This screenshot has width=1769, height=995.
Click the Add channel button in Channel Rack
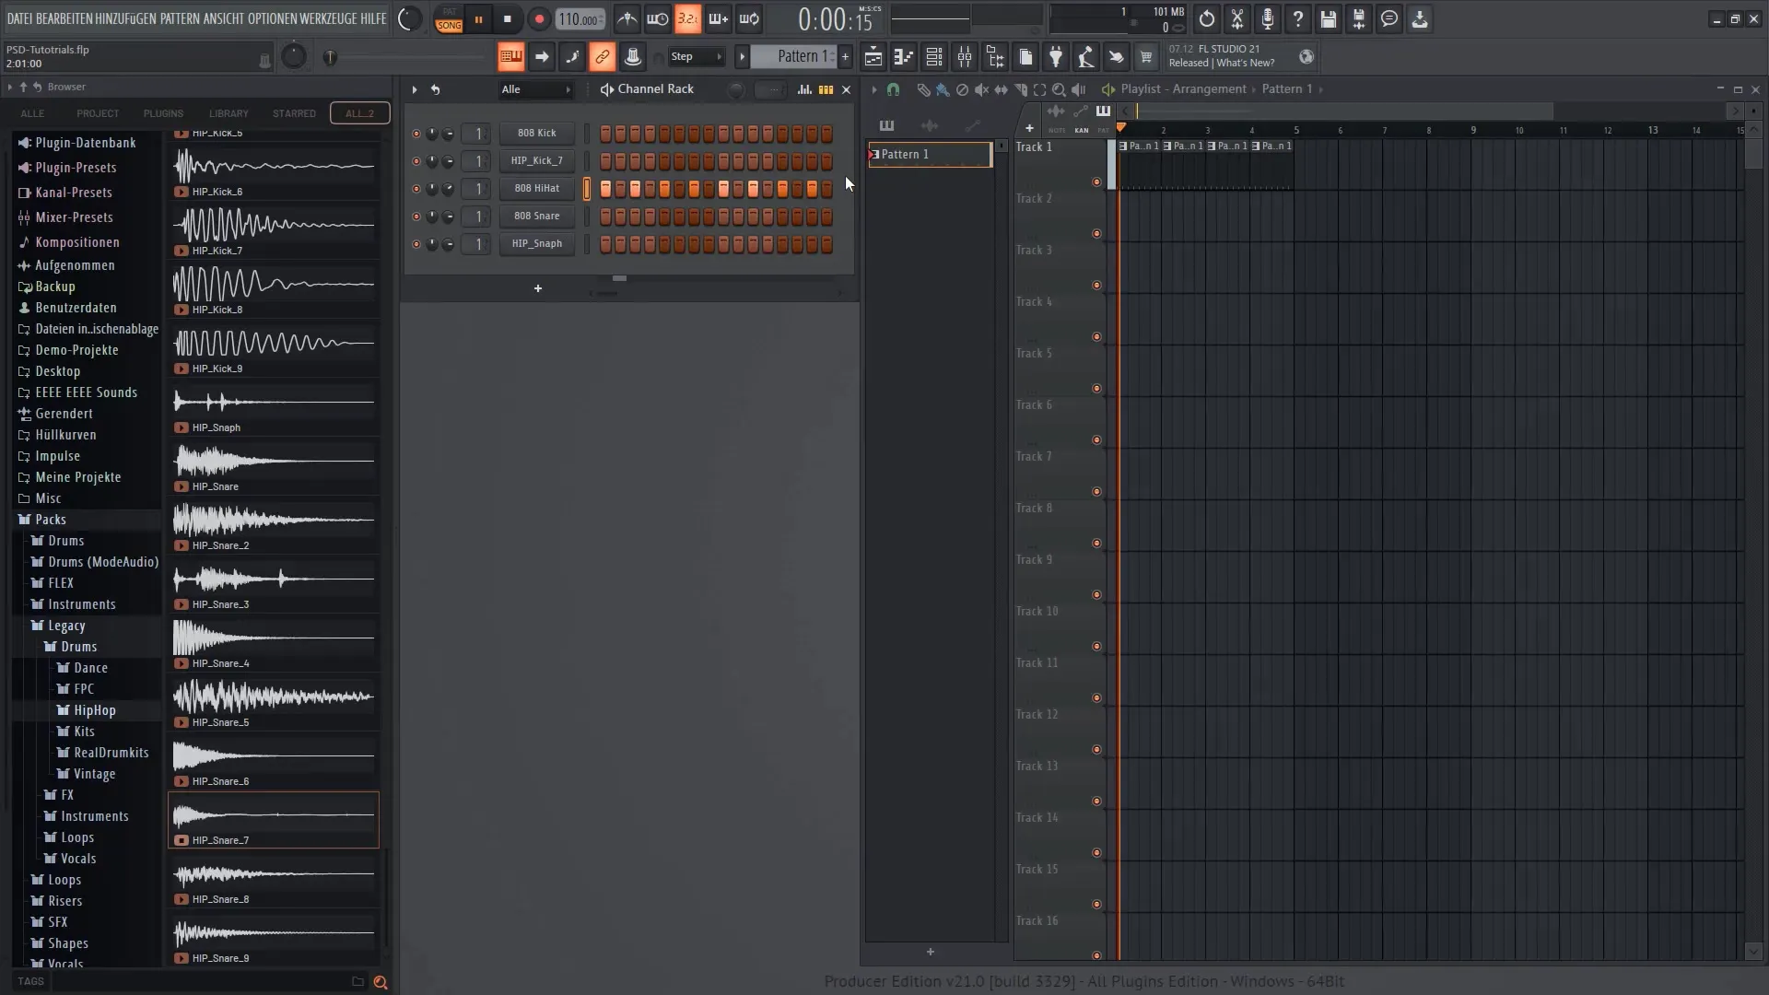pos(536,288)
